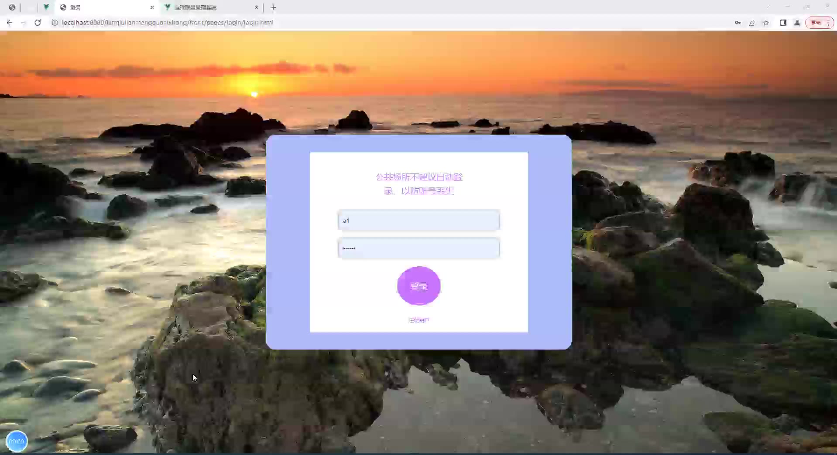Open the saved passwords key icon
This screenshot has width=837, height=455.
tap(738, 23)
